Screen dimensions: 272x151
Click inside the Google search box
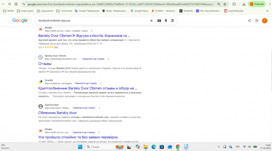[x=93, y=21]
